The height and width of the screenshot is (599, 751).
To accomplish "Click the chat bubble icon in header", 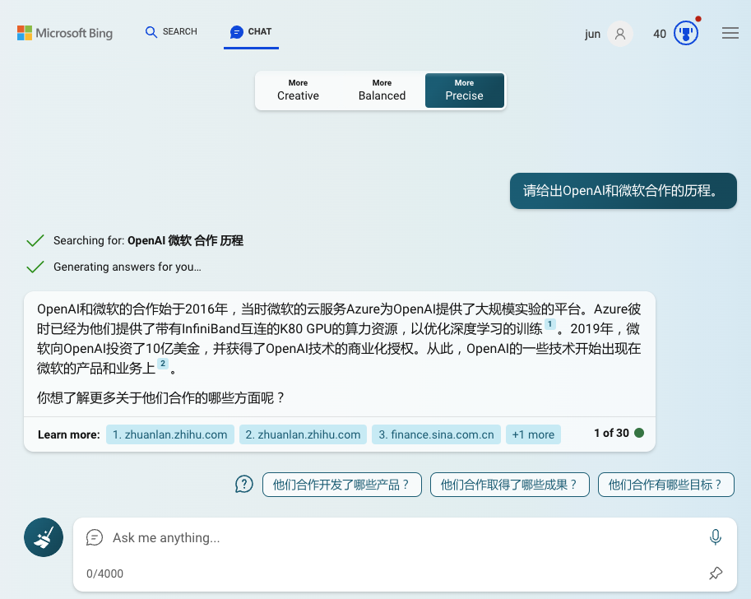I will tap(236, 32).
